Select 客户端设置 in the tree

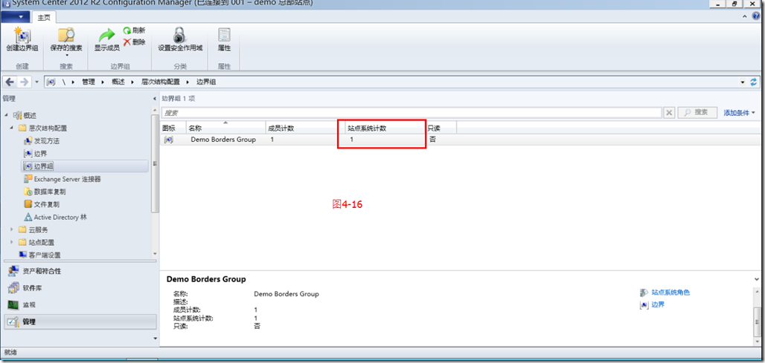(x=39, y=255)
